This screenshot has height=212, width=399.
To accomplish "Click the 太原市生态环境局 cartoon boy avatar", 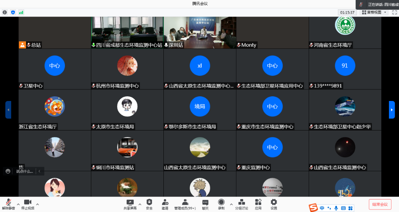I will (x=127, y=106).
